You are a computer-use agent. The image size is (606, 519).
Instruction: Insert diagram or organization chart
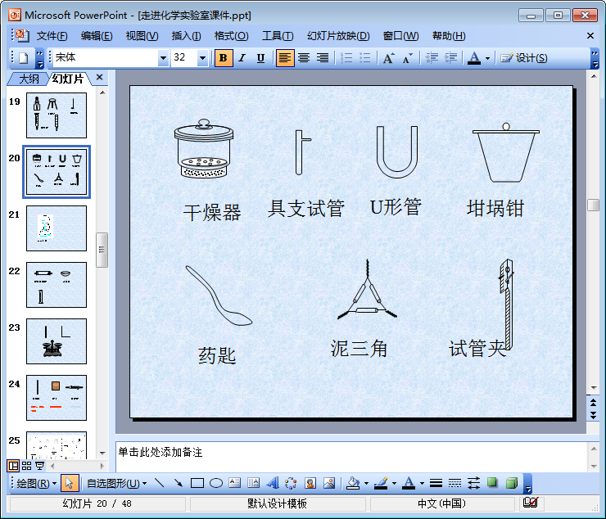[x=291, y=483]
